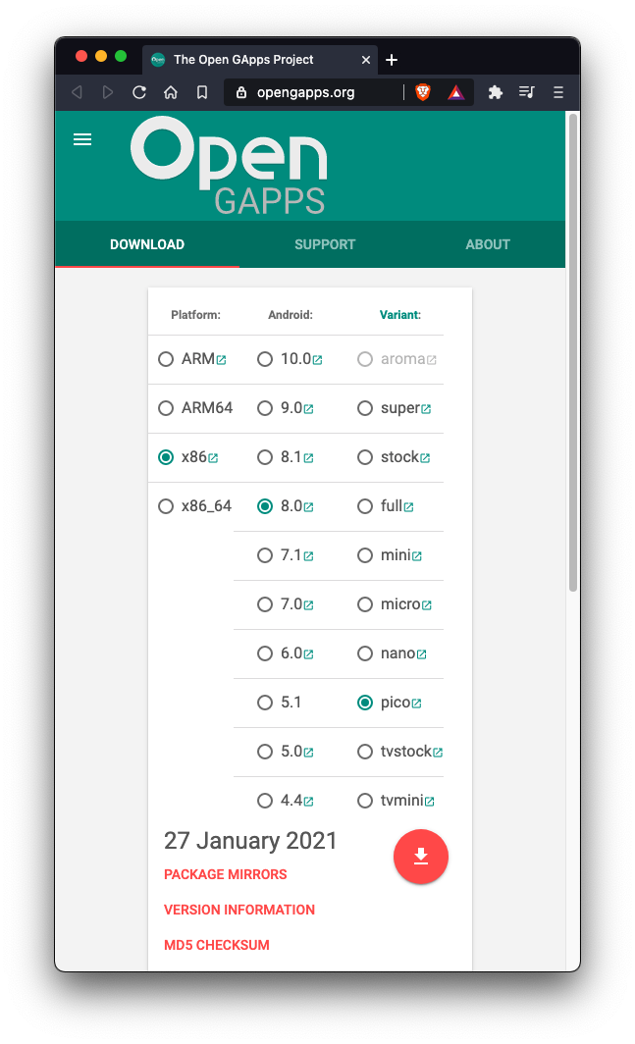Open external info link next to pico
The height and width of the screenshot is (1044, 635).
pos(416,704)
